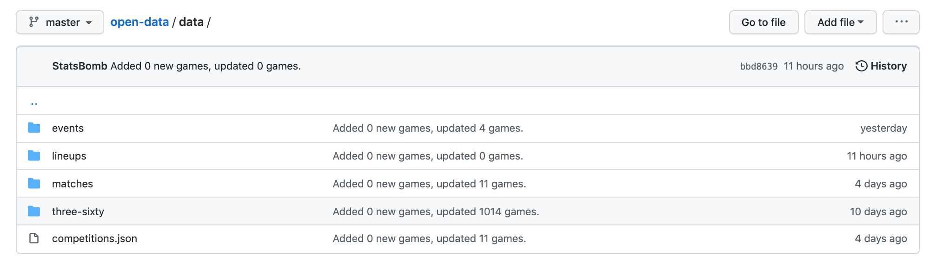Click the matches folder icon
This screenshot has width=930, height=269.
[34, 184]
